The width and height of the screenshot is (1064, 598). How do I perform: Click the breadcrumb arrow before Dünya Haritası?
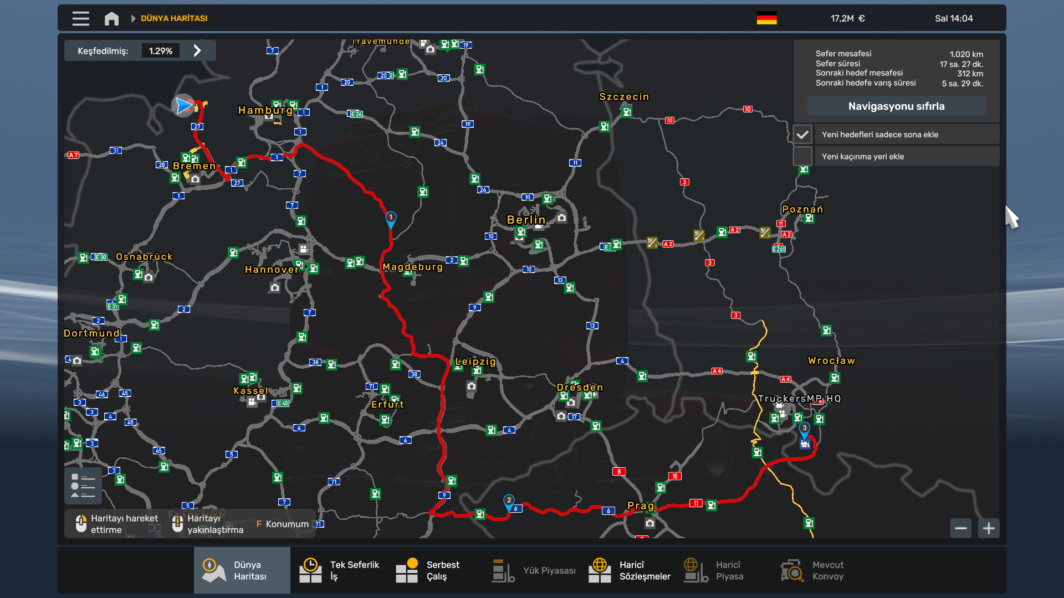coord(133,18)
